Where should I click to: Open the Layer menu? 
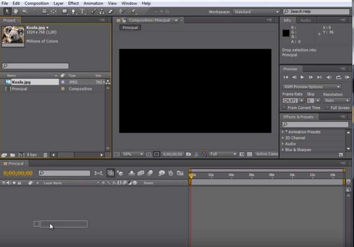[x=58, y=3]
